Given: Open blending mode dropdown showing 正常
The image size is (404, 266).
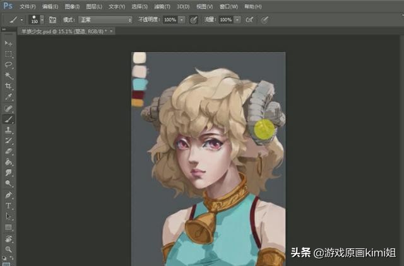Looking at the screenshot, I should [x=105, y=20].
